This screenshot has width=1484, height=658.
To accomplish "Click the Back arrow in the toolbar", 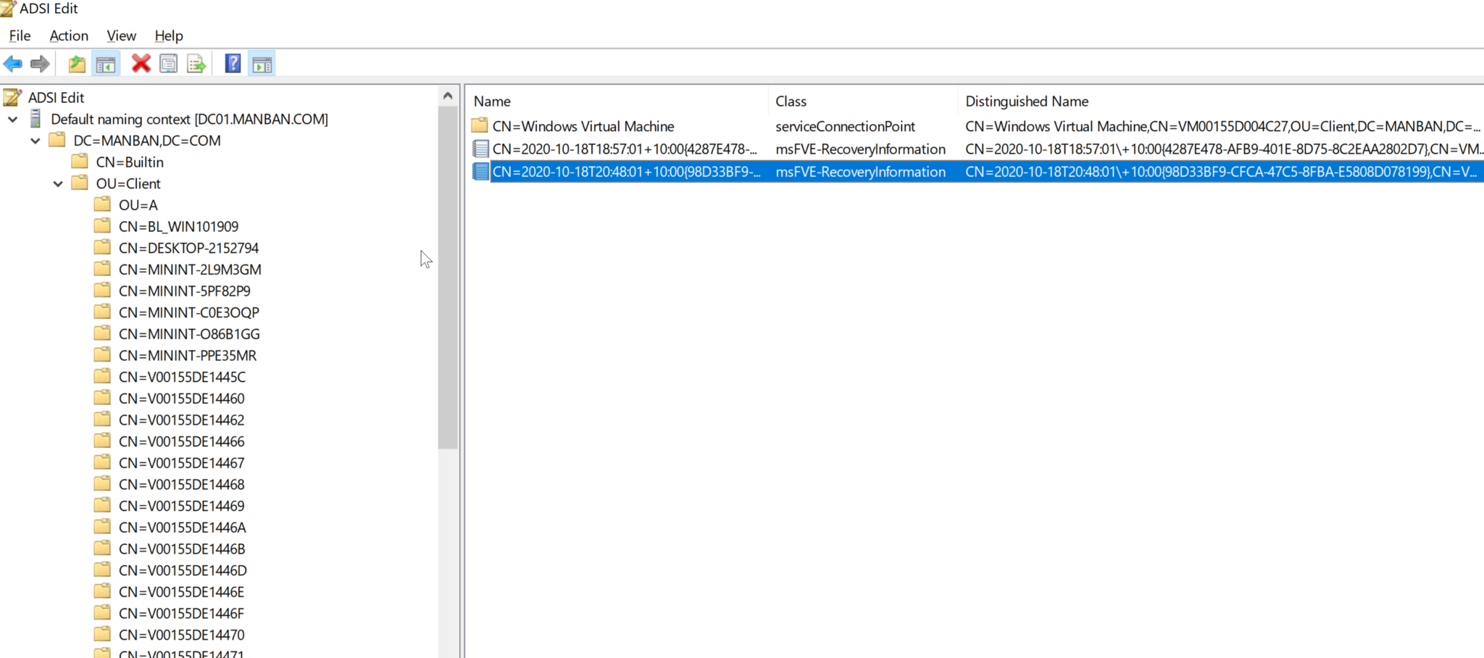I will 13,64.
